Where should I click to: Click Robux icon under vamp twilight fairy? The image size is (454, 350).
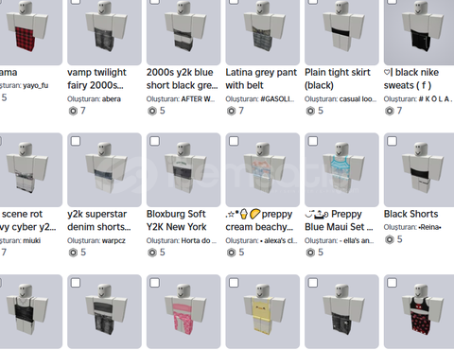[73, 111]
